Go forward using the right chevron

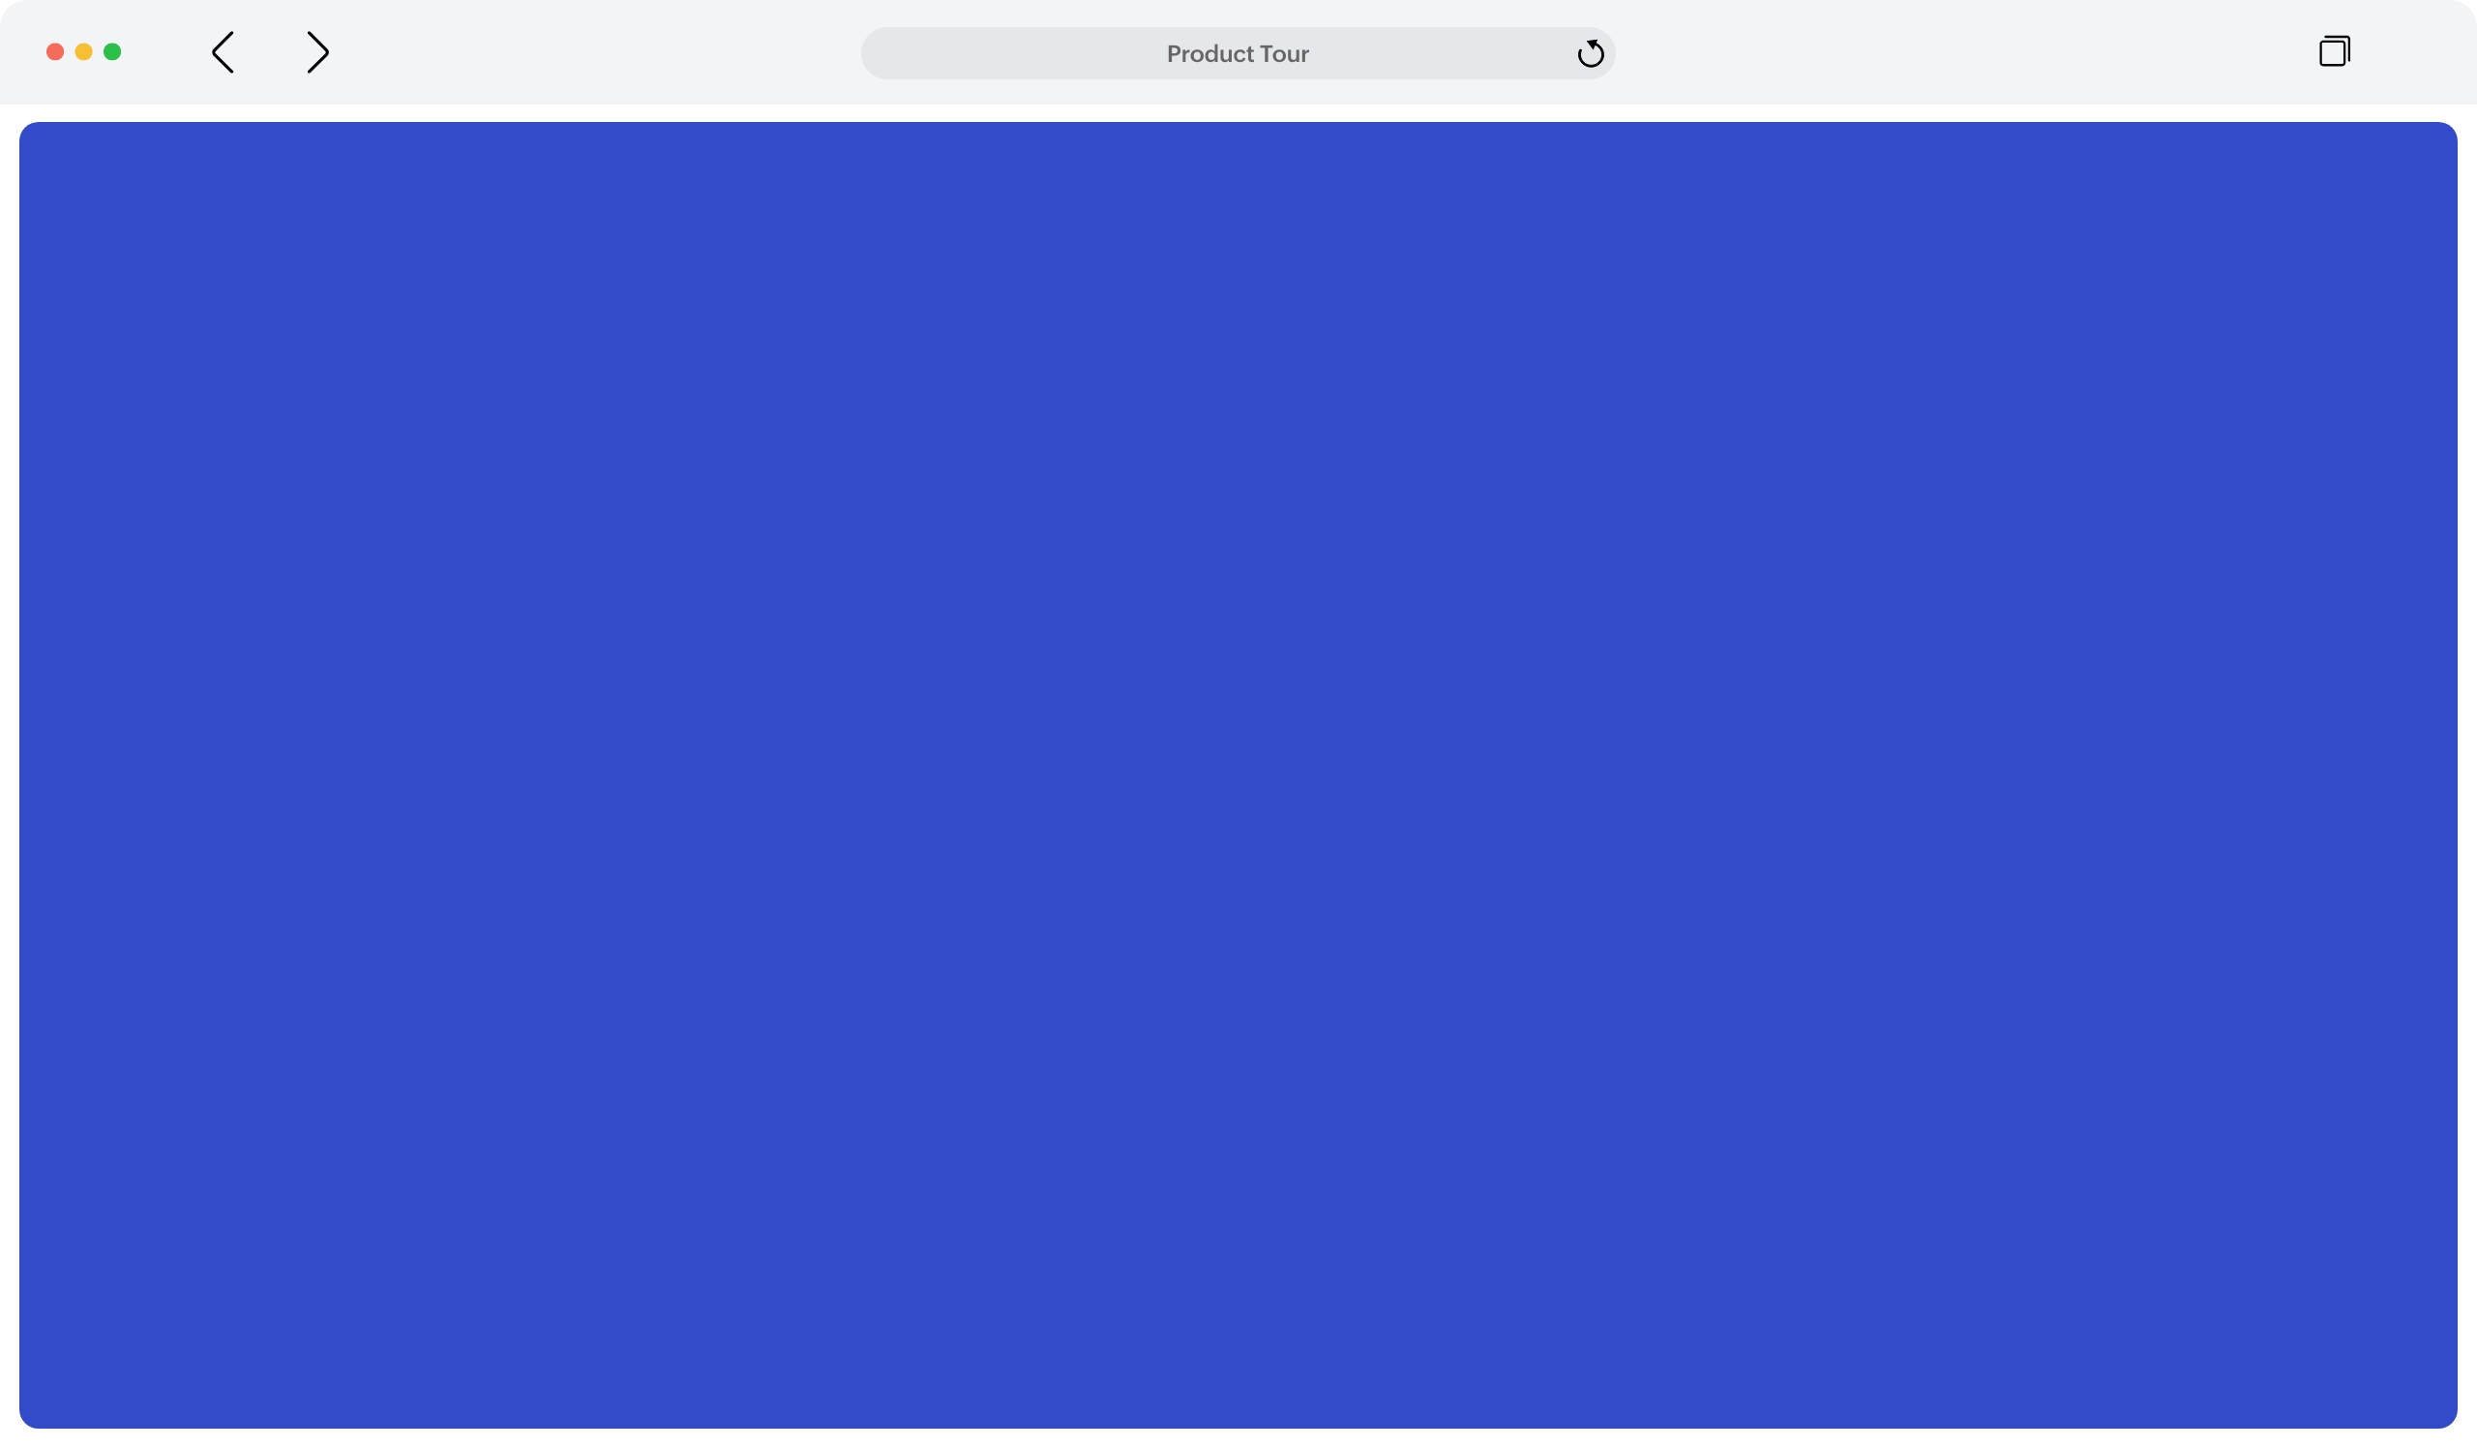[317, 52]
